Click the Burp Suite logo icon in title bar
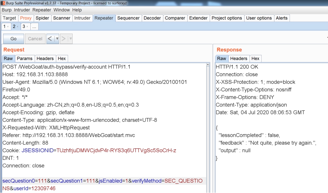The width and height of the screenshot is (328, 193). point(3,3)
